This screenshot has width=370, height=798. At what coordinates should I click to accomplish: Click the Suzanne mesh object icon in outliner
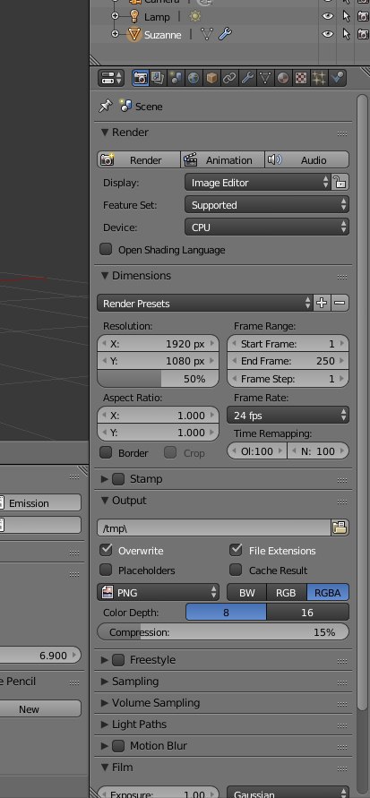[133, 34]
